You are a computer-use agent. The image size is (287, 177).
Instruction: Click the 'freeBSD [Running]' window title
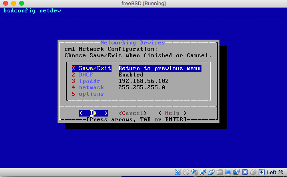coord(143,3)
